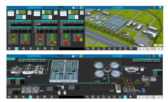Image resolution: width=168 pixels, height=102 pixels.
Task: Click the highlighted blue icon in lower-left navigation bar
Action: point(31,97)
